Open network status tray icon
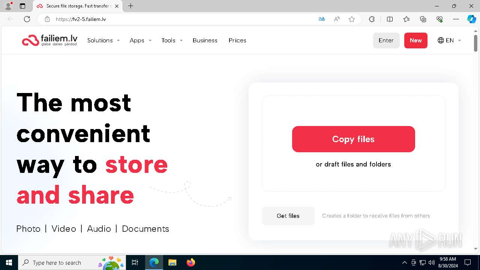The image size is (480, 270). tap(423, 262)
